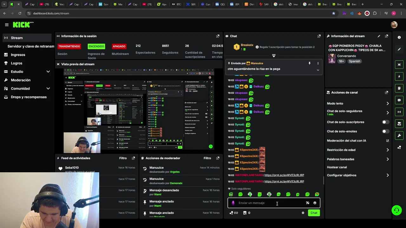
Task: Click the 18+ tag in stream info
Action: 341,61
